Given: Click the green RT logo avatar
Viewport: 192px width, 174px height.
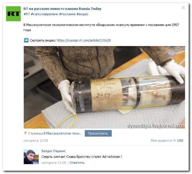Looking at the screenshot, I should [x=13, y=14].
